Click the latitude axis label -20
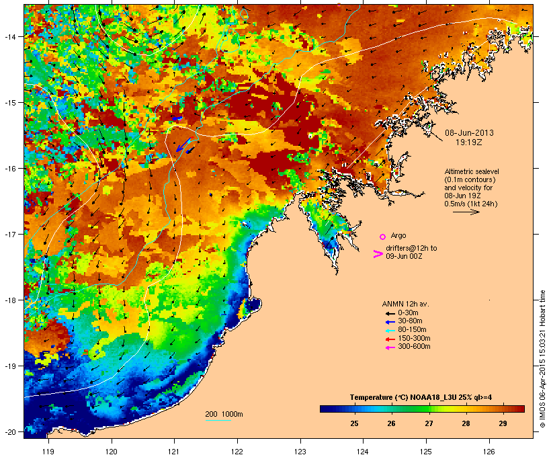The image size is (551, 457). [x=9, y=431]
